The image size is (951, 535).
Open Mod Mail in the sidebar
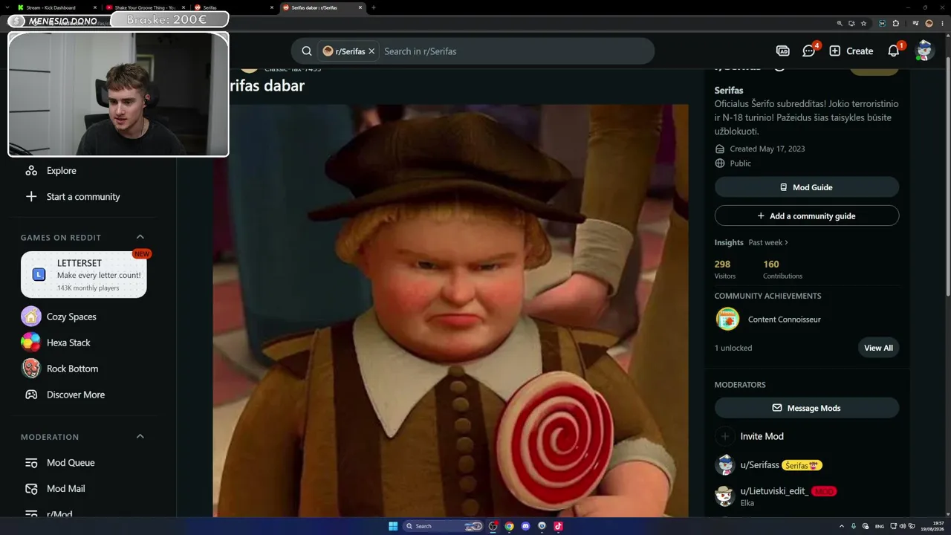[55, 488]
